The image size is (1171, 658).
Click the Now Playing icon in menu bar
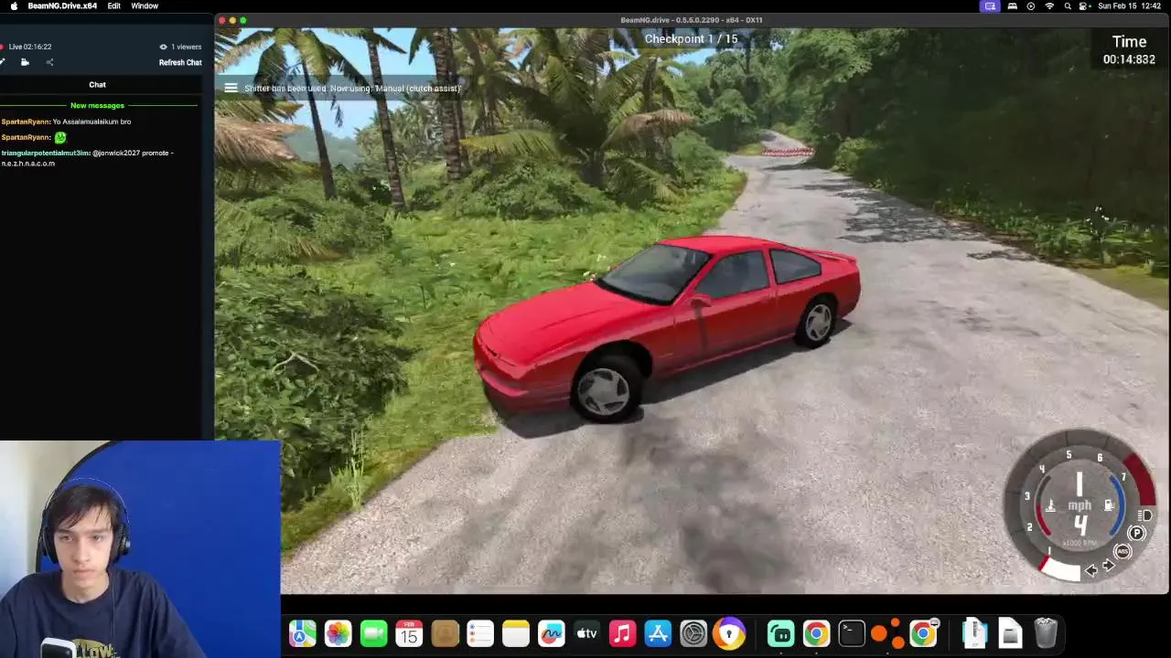[x=1031, y=5]
